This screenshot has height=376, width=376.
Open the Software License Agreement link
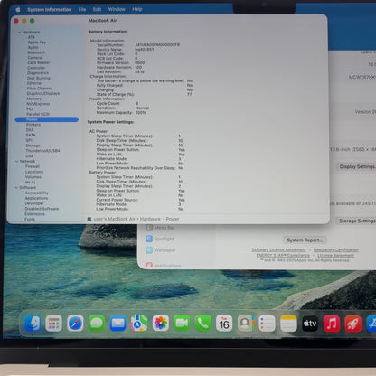coord(278,249)
